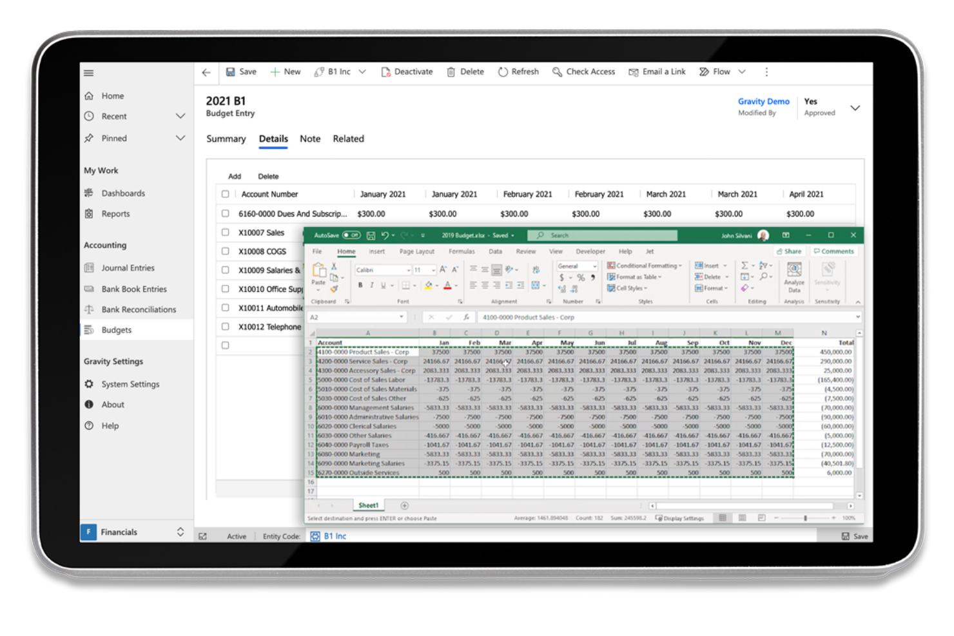Click the Excel Search box

click(603, 235)
